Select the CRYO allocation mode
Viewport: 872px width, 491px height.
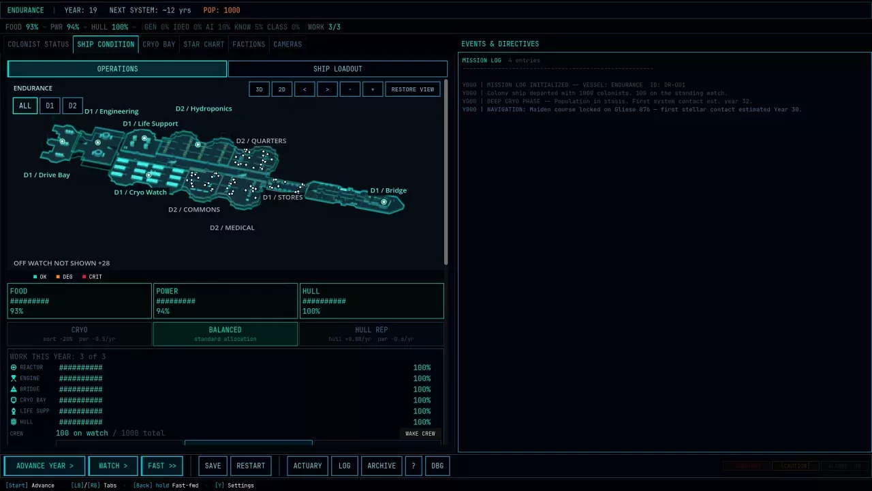(x=80, y=333)
